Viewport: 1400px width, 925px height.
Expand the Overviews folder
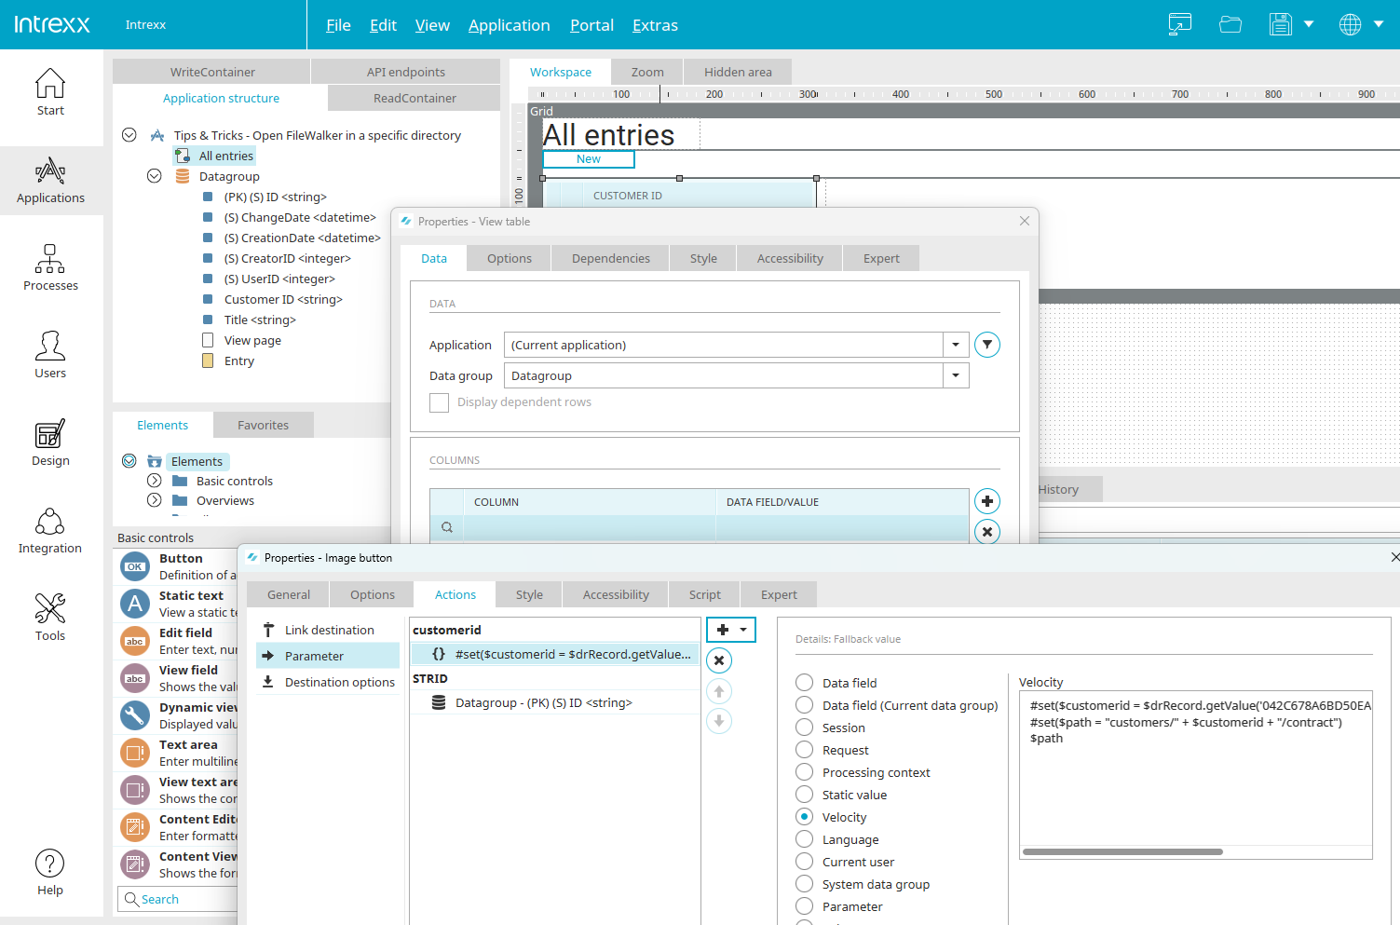pyautogui.click(x=155, y=500)
